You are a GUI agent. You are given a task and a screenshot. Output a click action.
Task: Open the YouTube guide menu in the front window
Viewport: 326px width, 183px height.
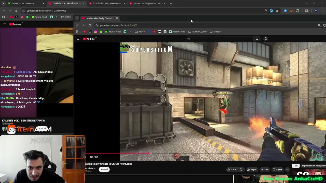[x=78, y=39]
